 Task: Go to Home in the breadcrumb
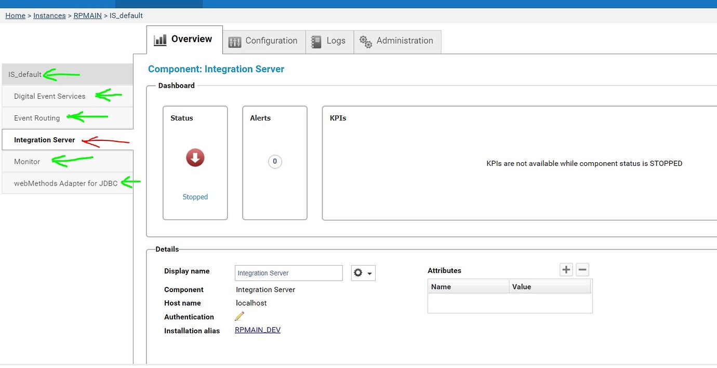[15, 16]
